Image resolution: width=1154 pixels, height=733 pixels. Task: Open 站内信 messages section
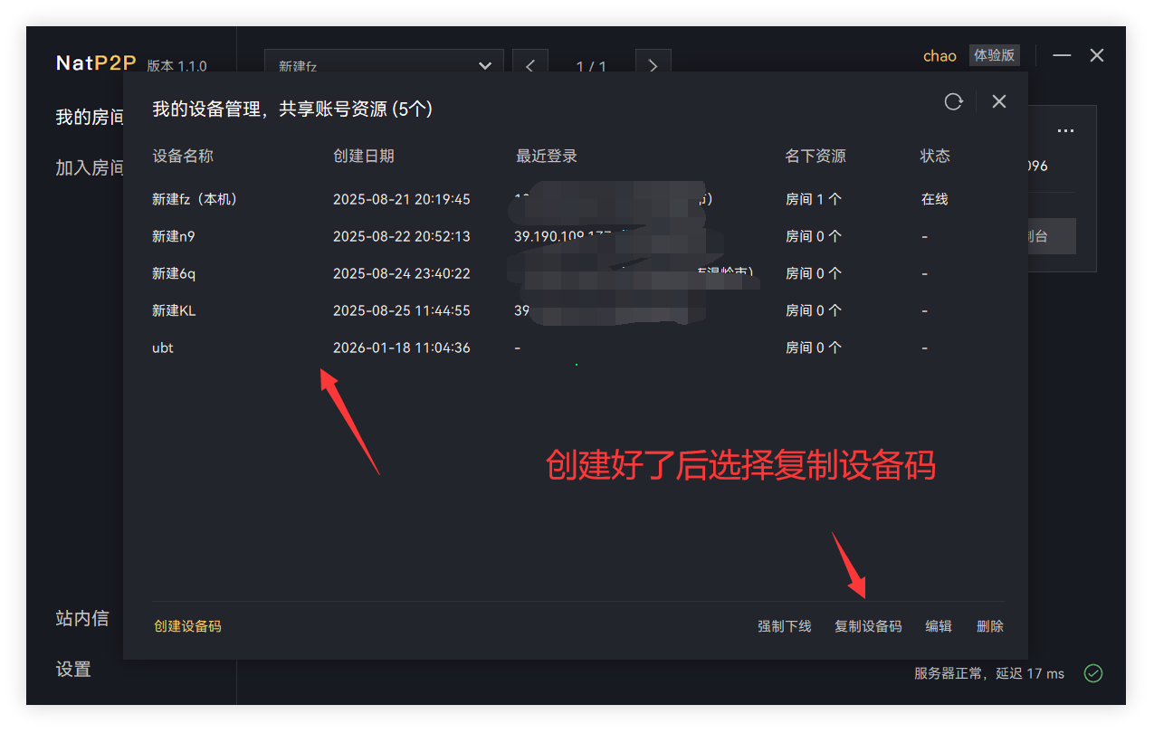pyautogui.click(x=82, y=618)
